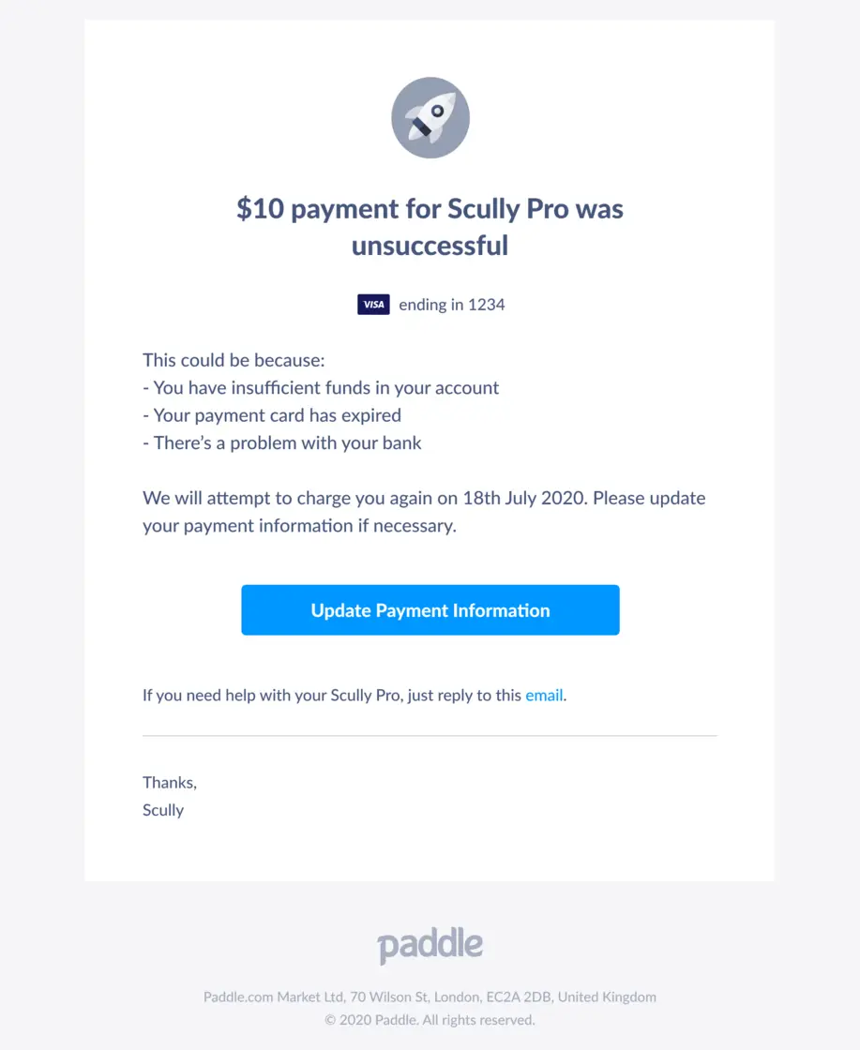Click the Scully signature text
Screen dimensions: 860x1050
click(162, 810)
